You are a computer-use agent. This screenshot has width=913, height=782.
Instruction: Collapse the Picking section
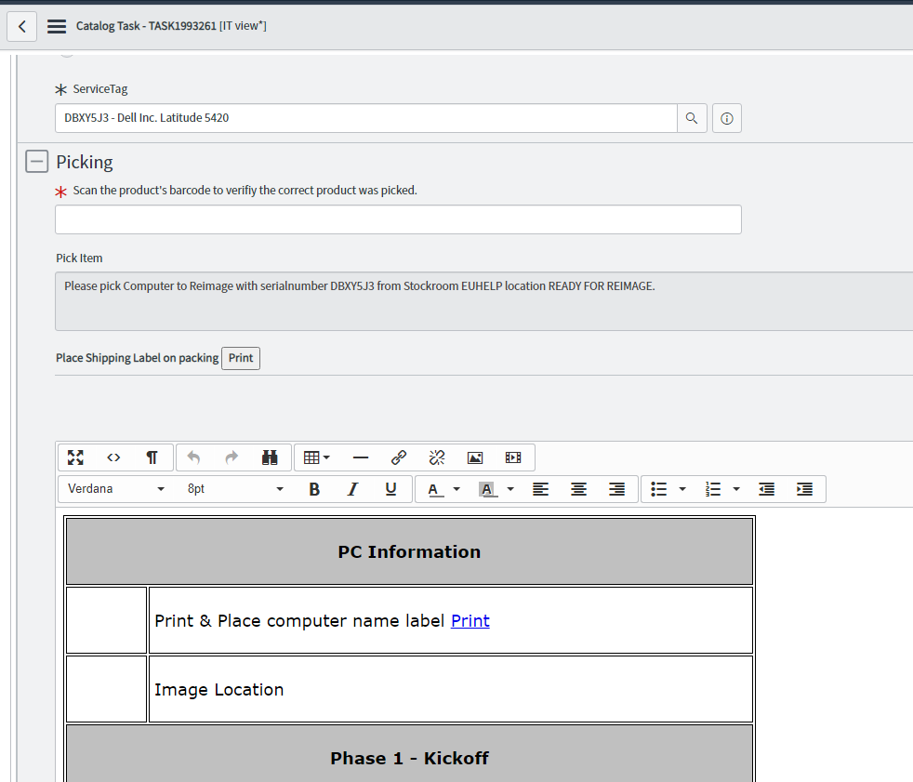tap(36, 162)
